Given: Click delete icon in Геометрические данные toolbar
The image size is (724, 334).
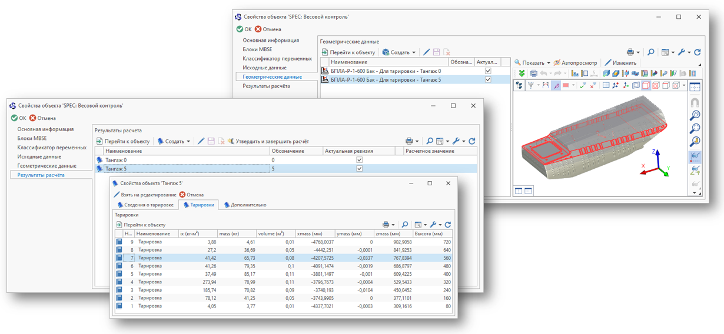Looking at the screenshot, I should (x=447, y=52).
